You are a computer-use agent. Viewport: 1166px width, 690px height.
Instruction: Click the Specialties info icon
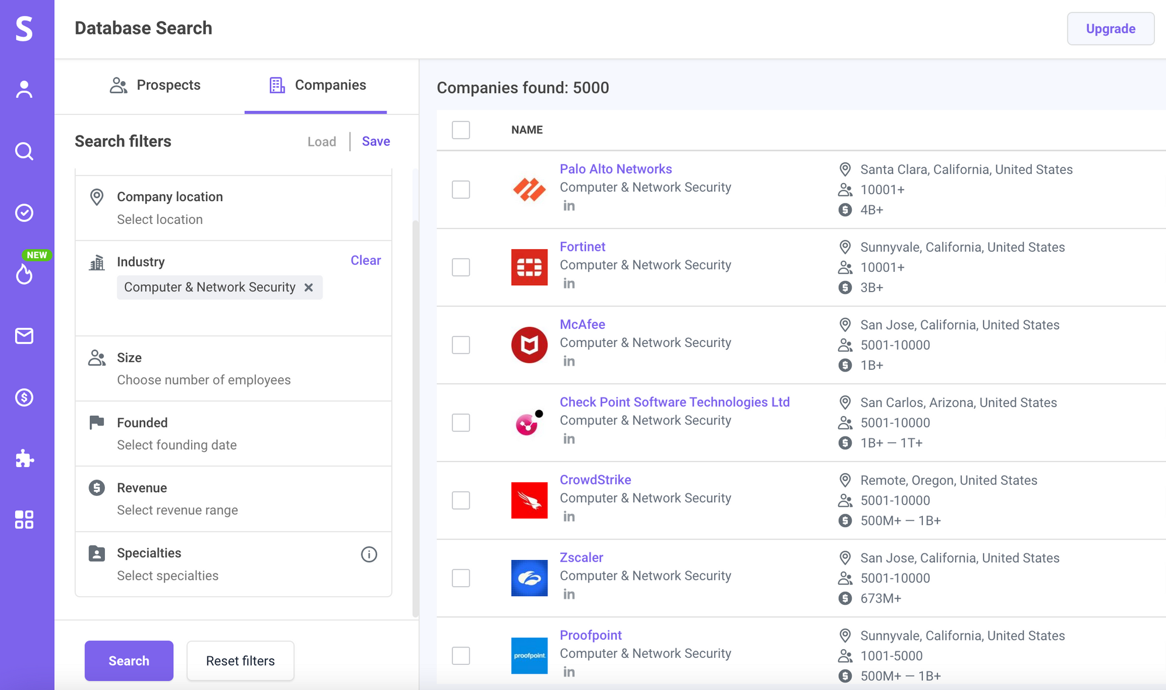point(369,554)
